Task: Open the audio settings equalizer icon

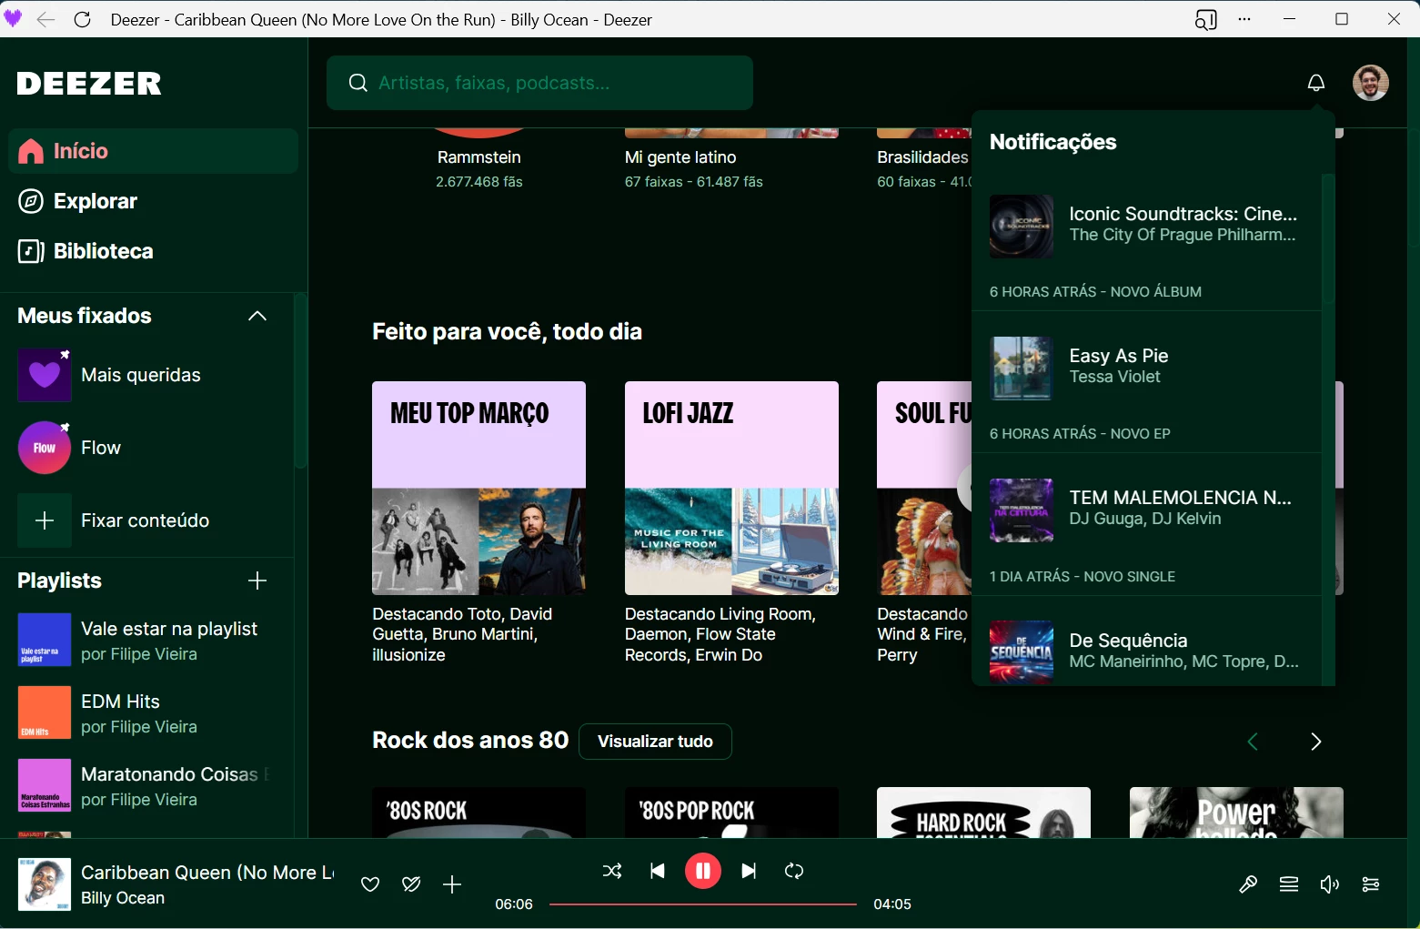Action: [x=1370, y=884]
